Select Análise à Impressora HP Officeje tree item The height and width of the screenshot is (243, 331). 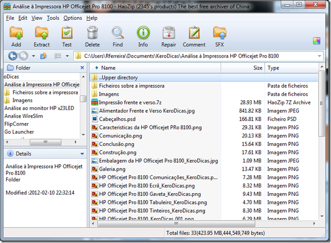pyautogui.click(x=42, y=85)
